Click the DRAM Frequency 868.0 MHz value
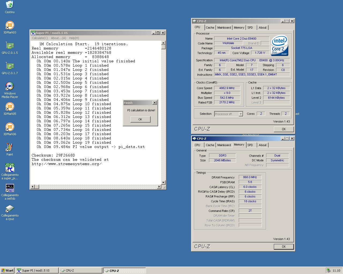The image size is (343, 274). tap(250, 177)
